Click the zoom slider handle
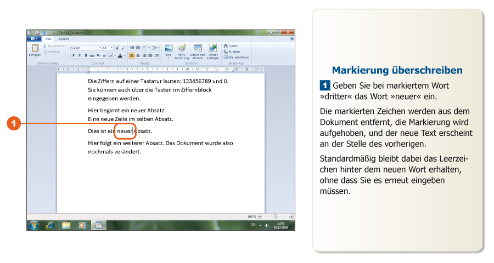494x263 pixels. click(x=276, y=217)
